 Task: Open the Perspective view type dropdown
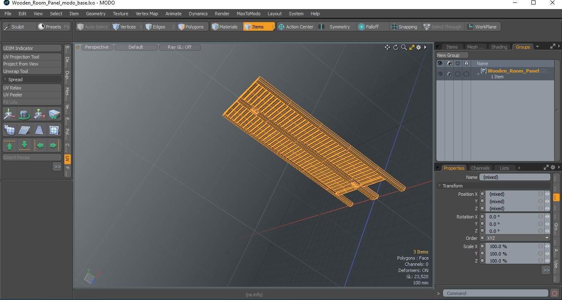coord(97,47)
